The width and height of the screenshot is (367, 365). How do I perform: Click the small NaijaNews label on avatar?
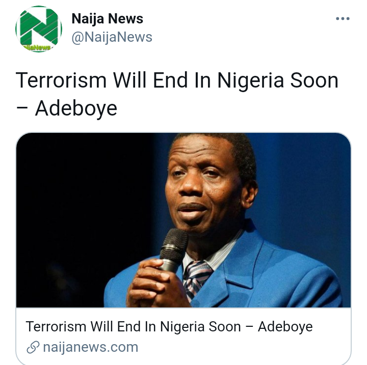point(37,47)
